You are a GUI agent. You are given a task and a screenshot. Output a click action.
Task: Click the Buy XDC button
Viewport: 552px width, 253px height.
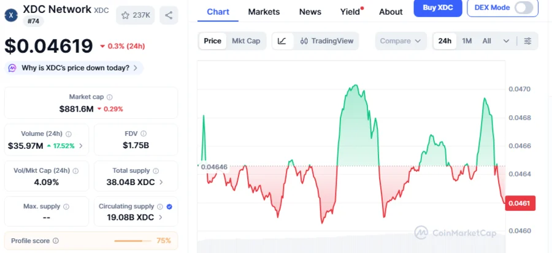437,8
